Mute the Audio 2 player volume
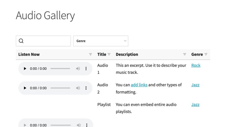This screenshot has width=226, height=127. coord(78,88)
